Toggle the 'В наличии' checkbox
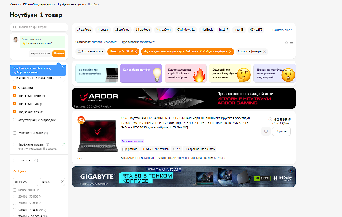Screen dimensions: 342x217 15,88
